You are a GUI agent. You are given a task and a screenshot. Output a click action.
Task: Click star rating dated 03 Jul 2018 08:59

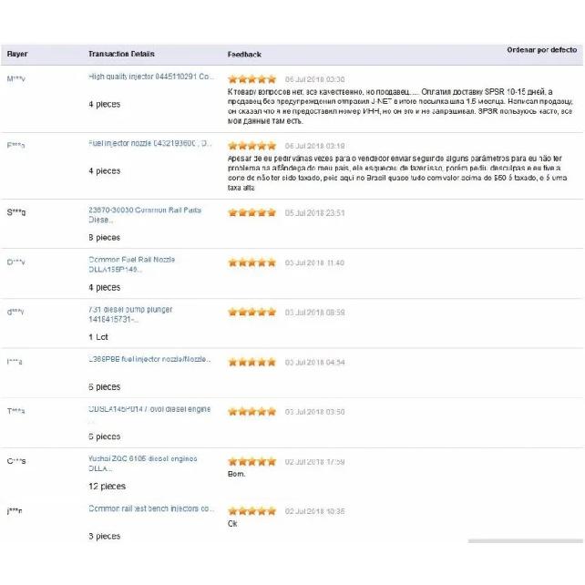pos(251,312)
